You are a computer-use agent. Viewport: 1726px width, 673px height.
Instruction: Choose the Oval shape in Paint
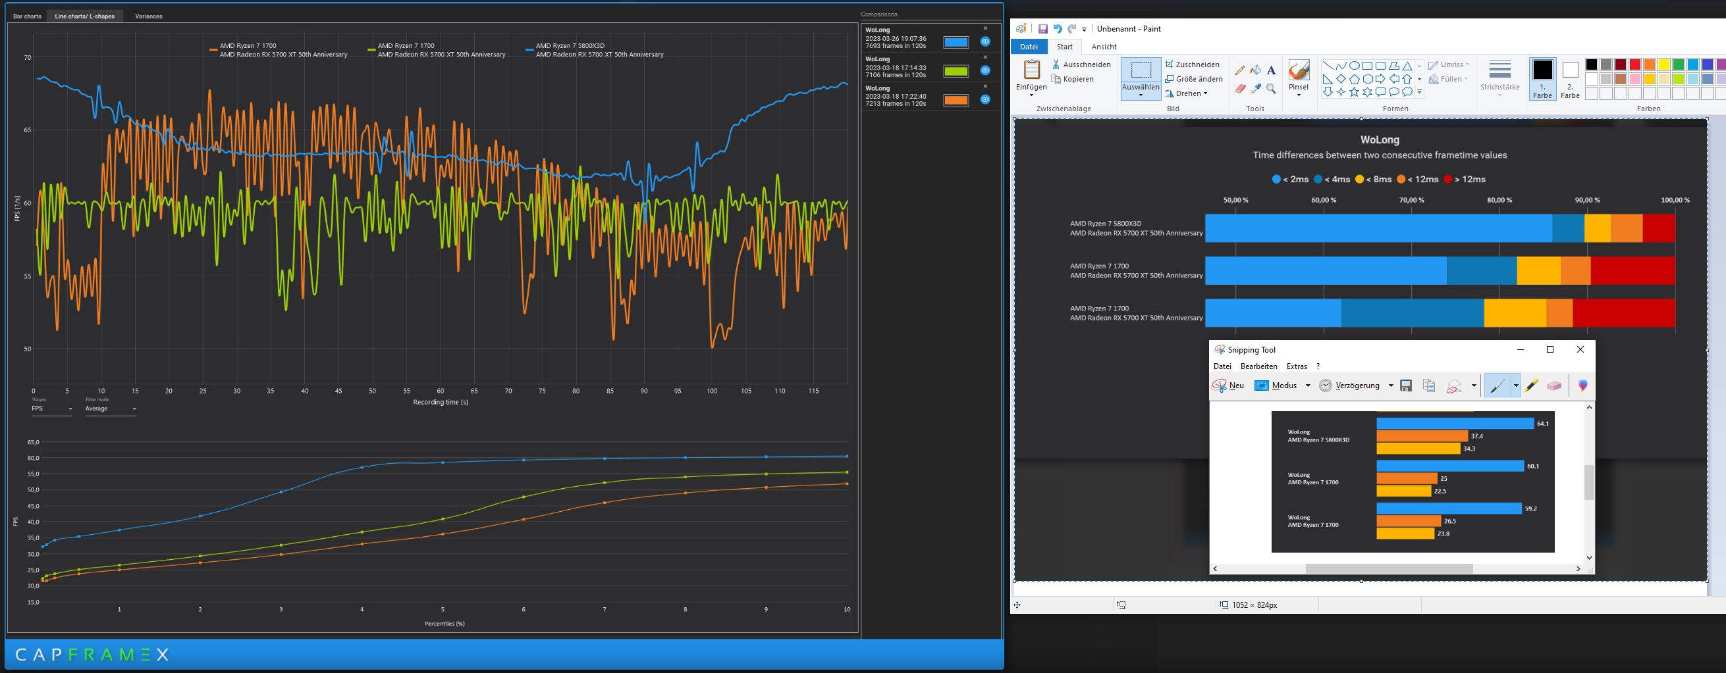pos(1354,66)
